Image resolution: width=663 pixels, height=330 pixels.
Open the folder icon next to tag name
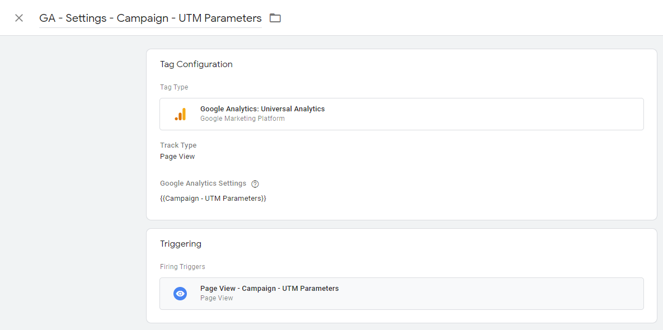pos(275,18)
